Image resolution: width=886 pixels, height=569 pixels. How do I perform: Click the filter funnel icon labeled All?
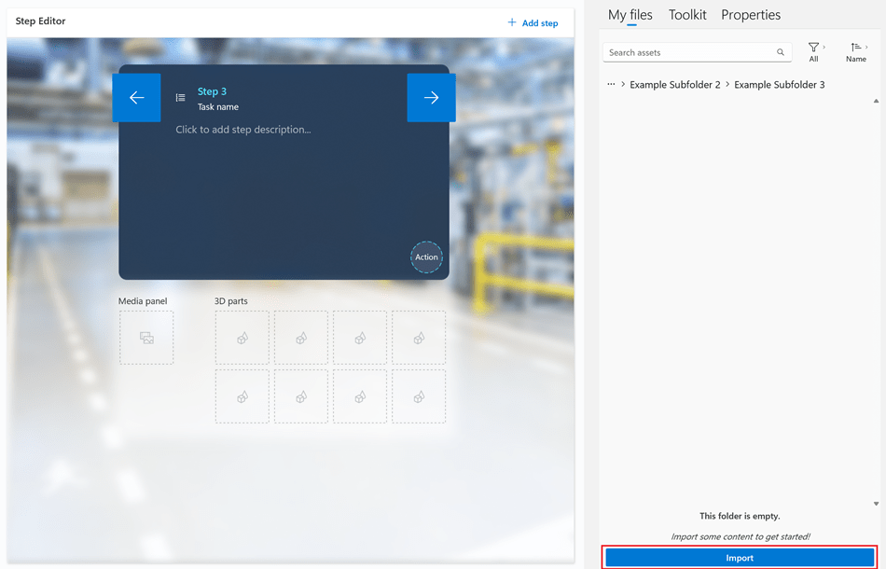[812, 49]
